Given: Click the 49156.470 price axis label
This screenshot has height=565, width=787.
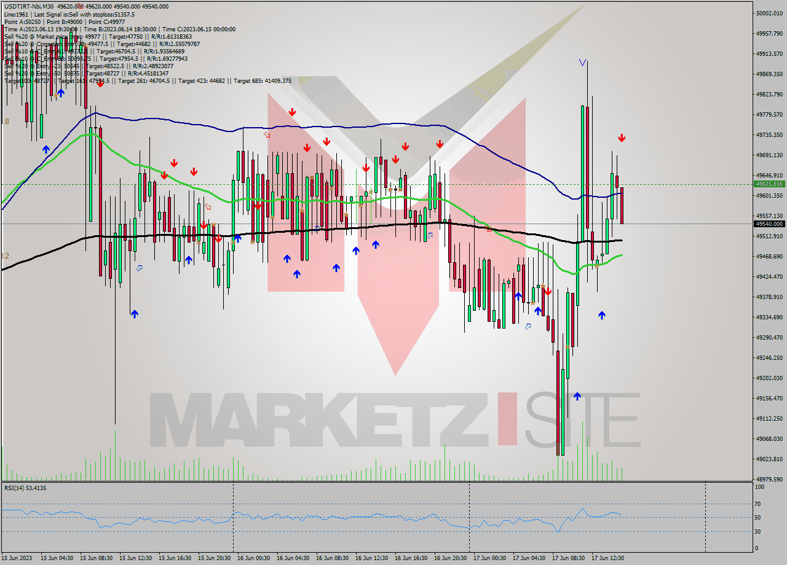Looking at the screenshot, I should 770,398.
